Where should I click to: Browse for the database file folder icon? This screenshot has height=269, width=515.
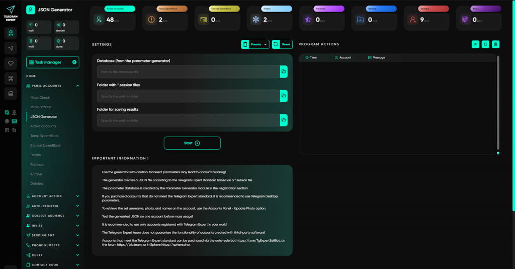284,72
